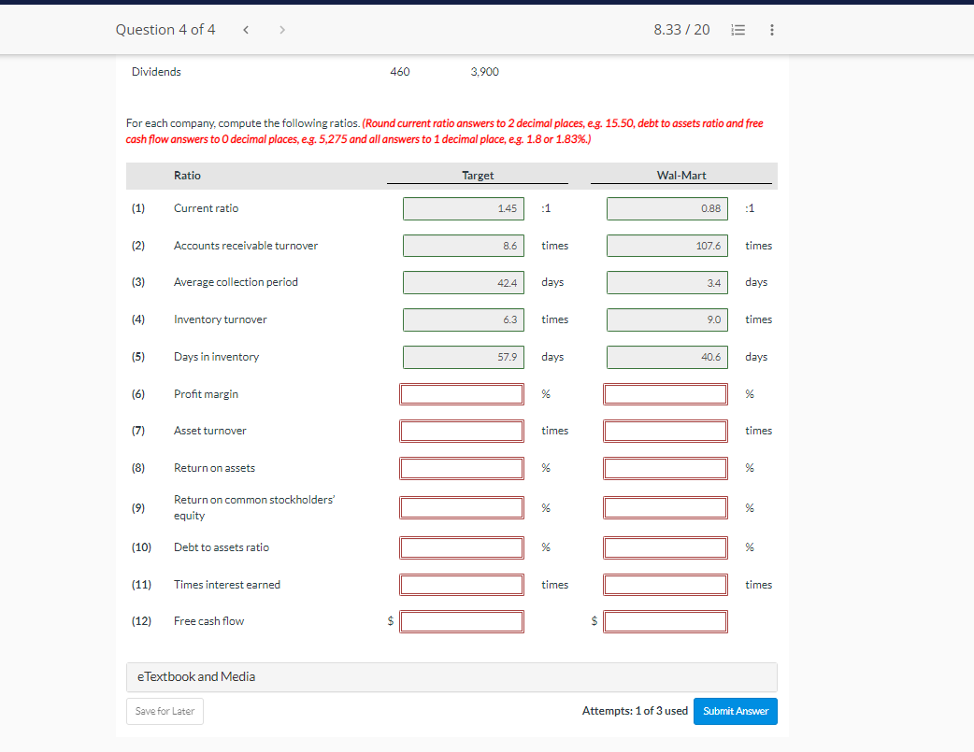
Task: Click the Submit Answer button
Action: (x=736, y=711)
